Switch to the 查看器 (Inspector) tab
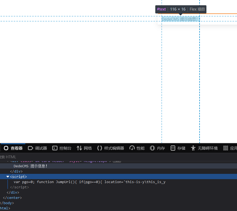This screenshot has width=237, height=211. pyautogui.click(x=13, y=148)
